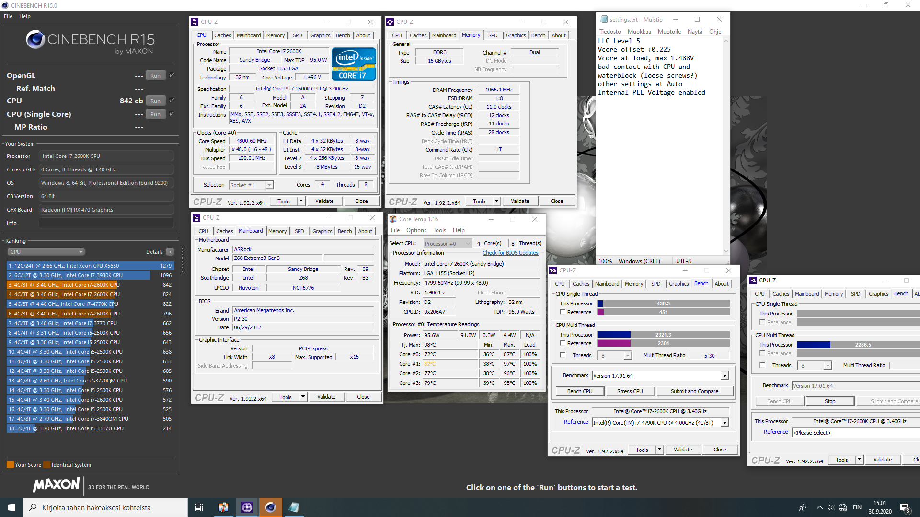Toggle the CPU test checkmark
920x517 pixels.
click(172, 101)
